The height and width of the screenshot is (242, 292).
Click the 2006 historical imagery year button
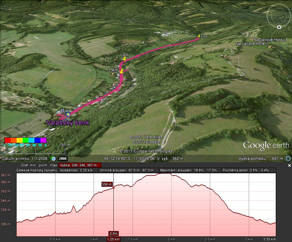63,159
